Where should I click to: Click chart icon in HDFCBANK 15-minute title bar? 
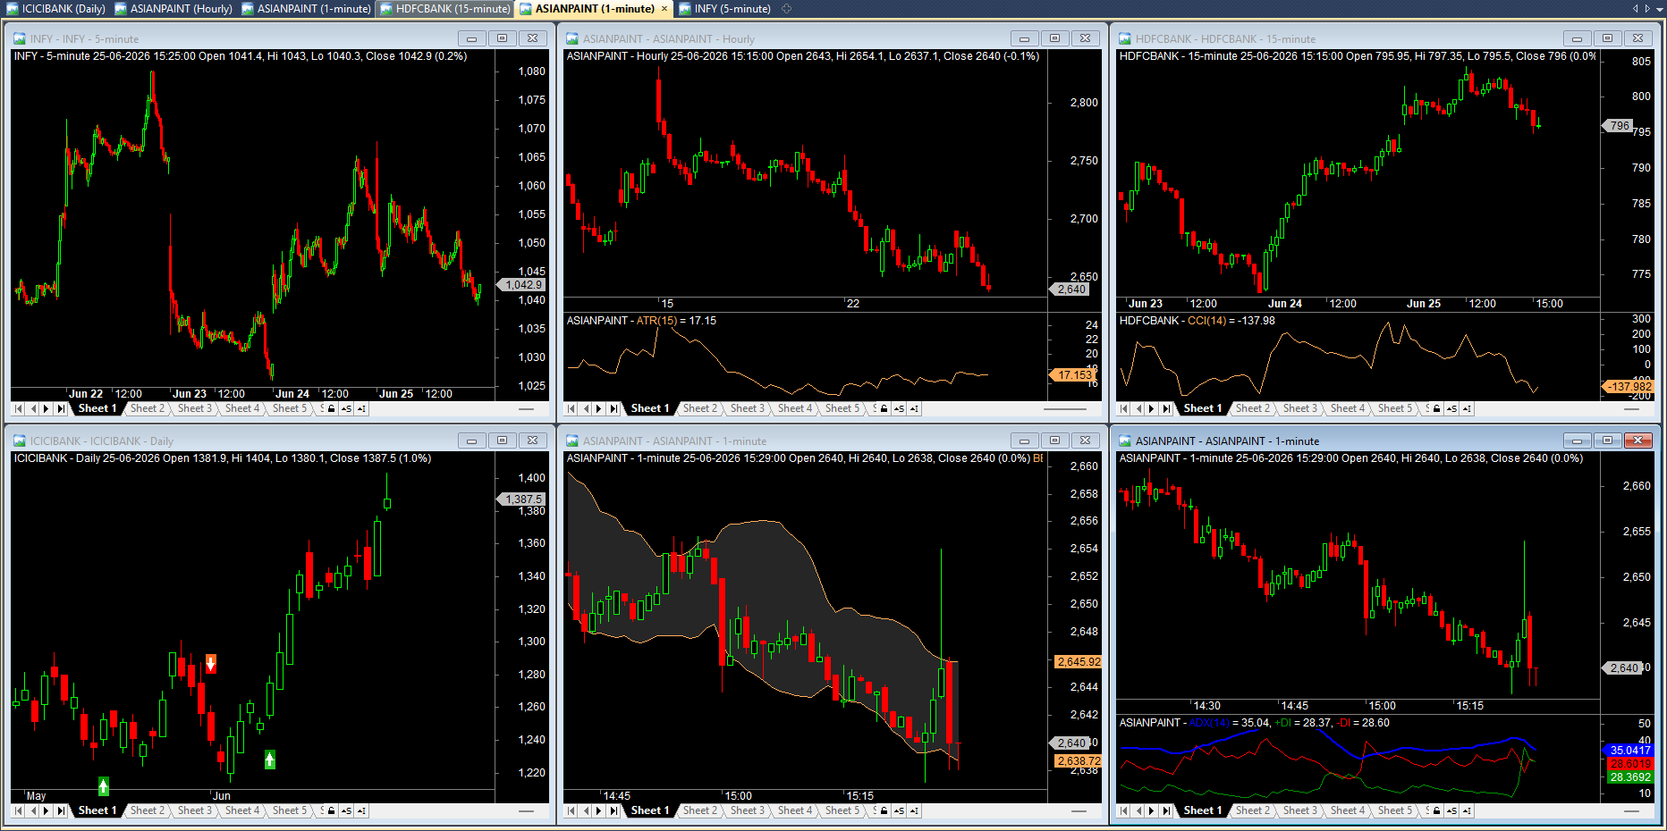click(1125, 38)
